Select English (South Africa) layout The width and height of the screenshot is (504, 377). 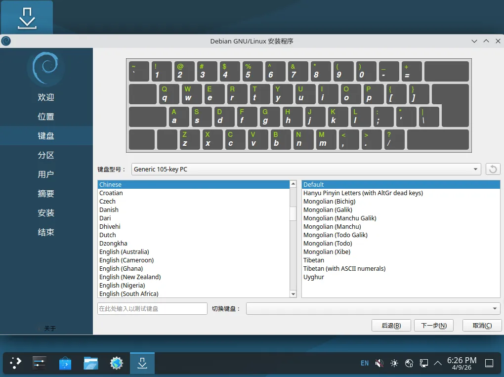click(194, 294)
